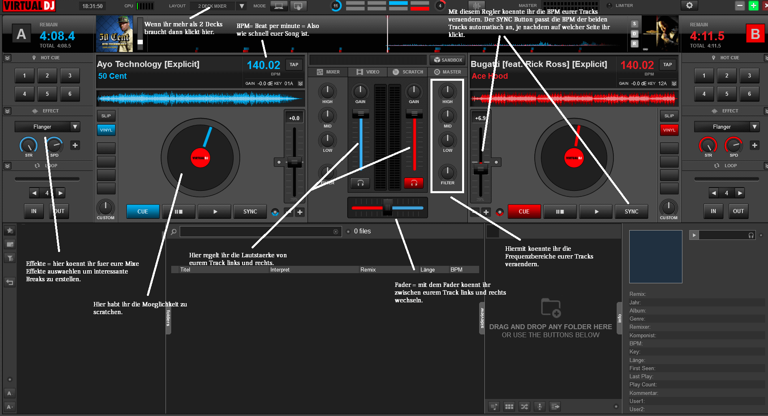
Task: Click deck A volume fader
Action: [361, 114]
